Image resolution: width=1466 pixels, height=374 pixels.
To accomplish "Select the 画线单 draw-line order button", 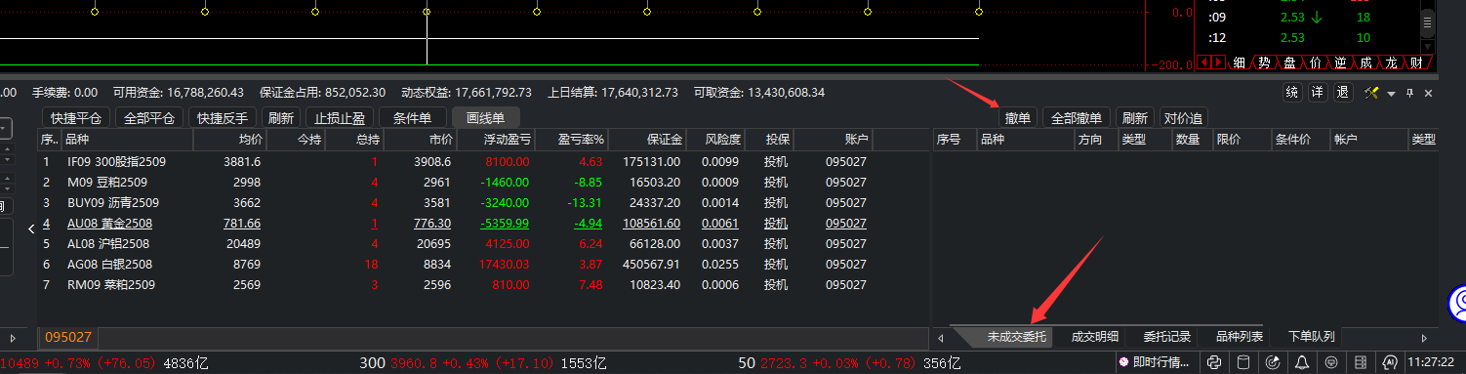I will click(485, 117).
